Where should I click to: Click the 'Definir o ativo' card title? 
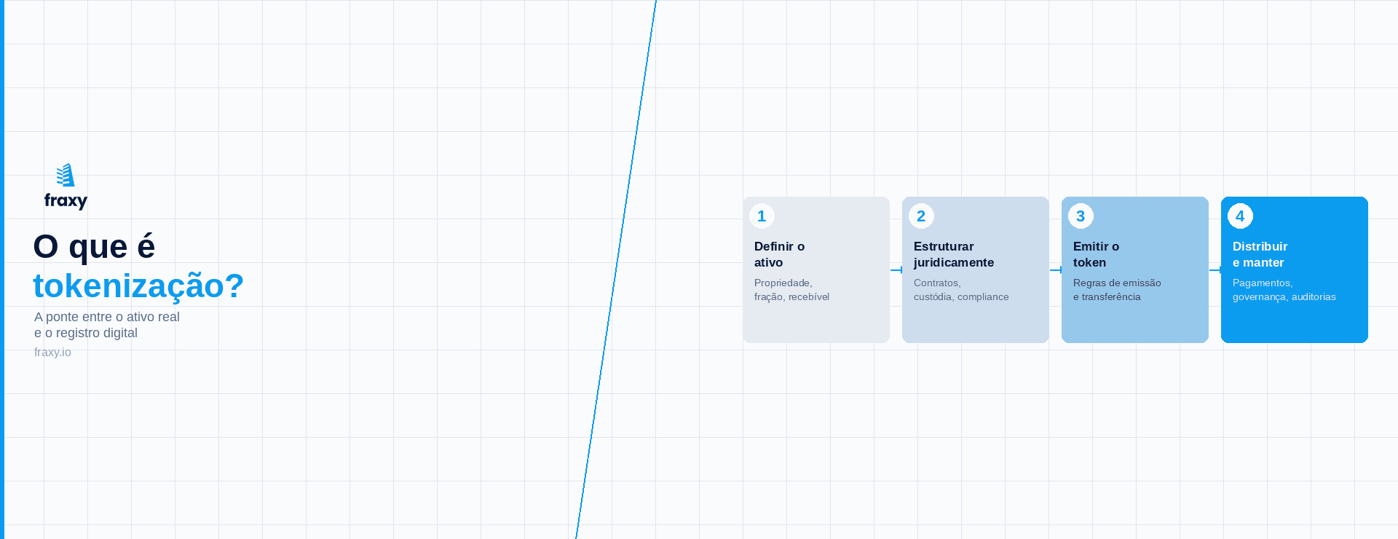click(779, 254)
